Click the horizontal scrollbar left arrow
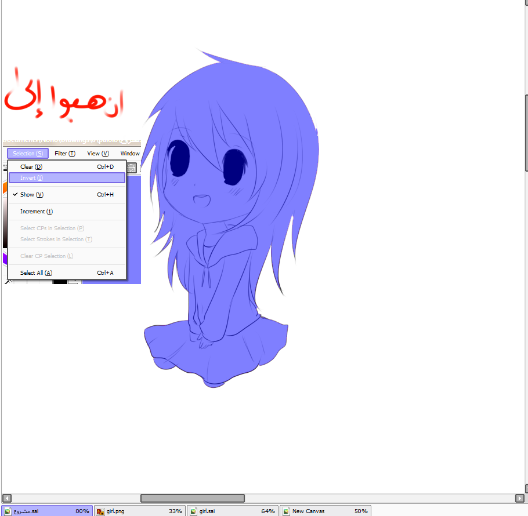528x516 pixels. click(x=7, y=498)
